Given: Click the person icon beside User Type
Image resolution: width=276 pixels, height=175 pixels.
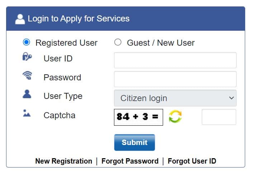Looking at the screenshot, I should (27, 94).
